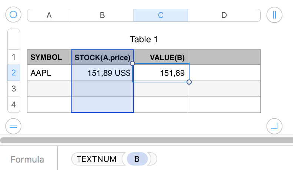
Task: Select row 1 header
Action: tap(14, 57)
